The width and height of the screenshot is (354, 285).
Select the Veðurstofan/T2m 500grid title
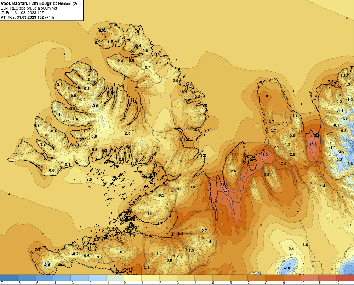click(28, 4)
